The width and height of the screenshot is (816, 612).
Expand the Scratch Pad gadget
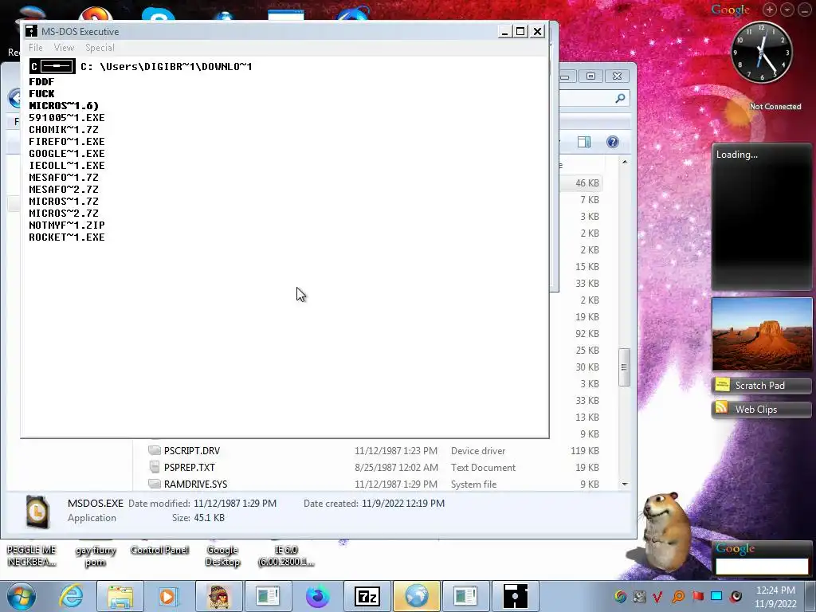pos(761,386)
